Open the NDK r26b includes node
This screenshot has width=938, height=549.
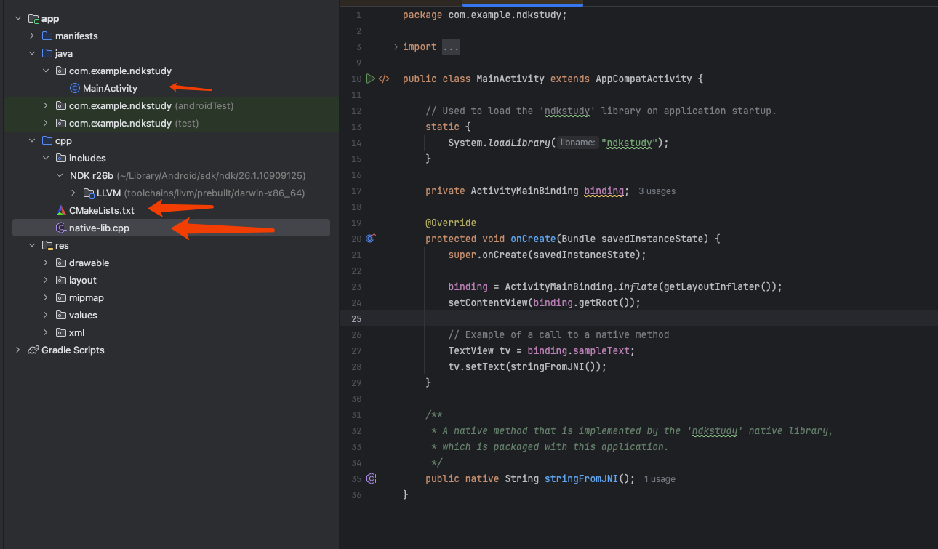point(92,175)
